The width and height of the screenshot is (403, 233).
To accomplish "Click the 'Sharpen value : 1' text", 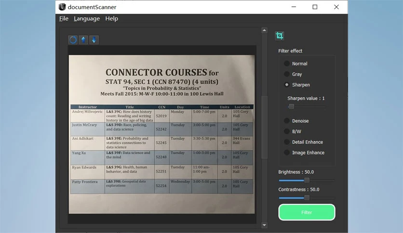I will [x=306, y=98].
